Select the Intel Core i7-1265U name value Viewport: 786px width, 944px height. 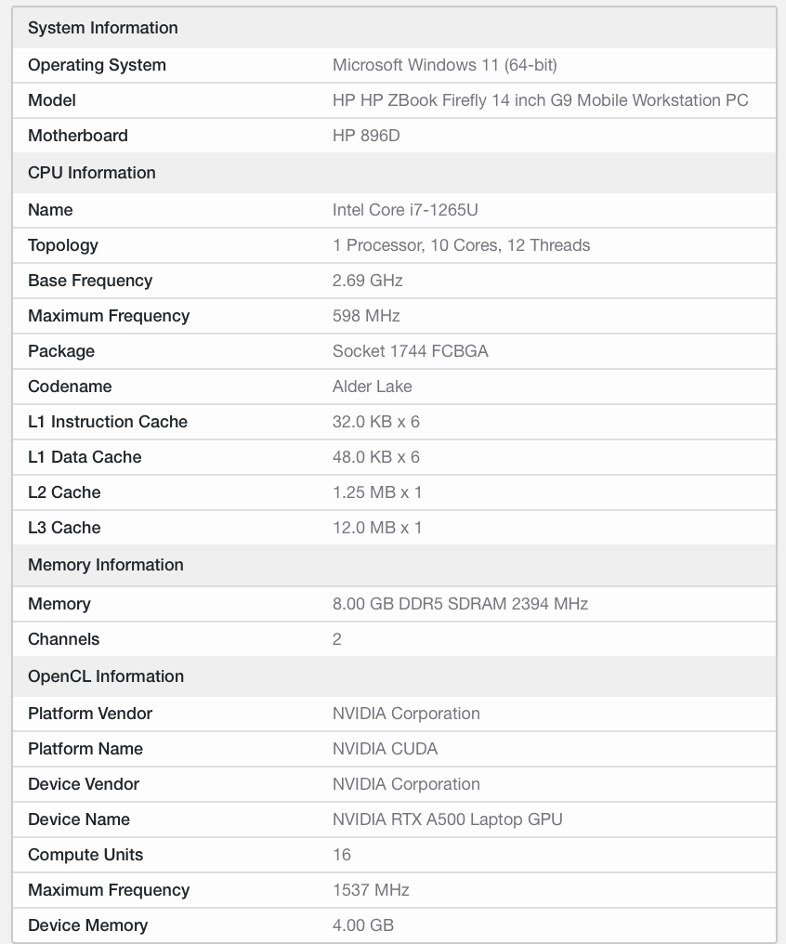coord(405,210)
